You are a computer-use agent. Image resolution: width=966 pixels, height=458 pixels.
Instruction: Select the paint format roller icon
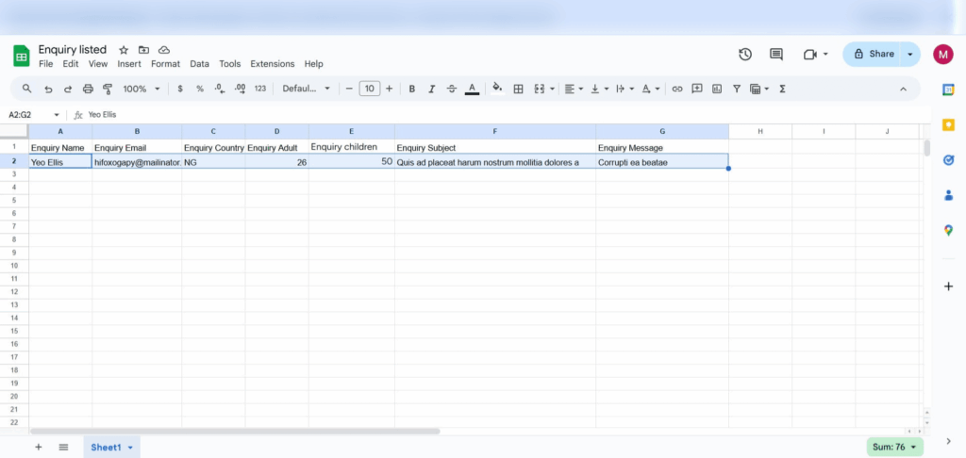pos(108,89)
